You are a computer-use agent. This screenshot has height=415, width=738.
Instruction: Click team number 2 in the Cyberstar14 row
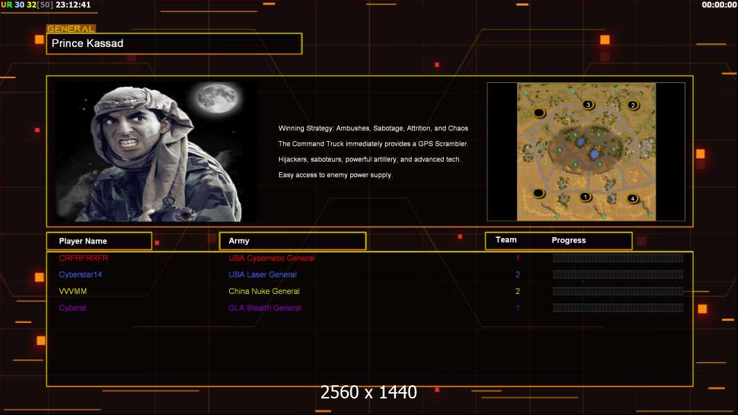518,275
